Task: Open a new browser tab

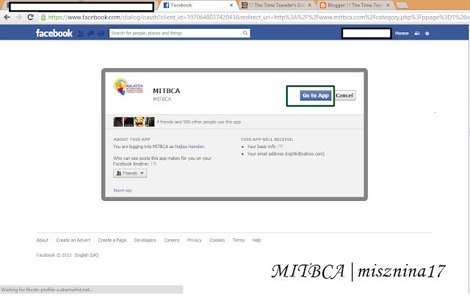Action: [402, 5]
